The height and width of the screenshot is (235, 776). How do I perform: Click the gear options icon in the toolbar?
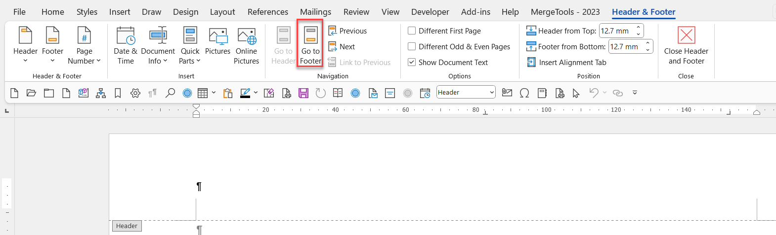(x=135, y=93)
